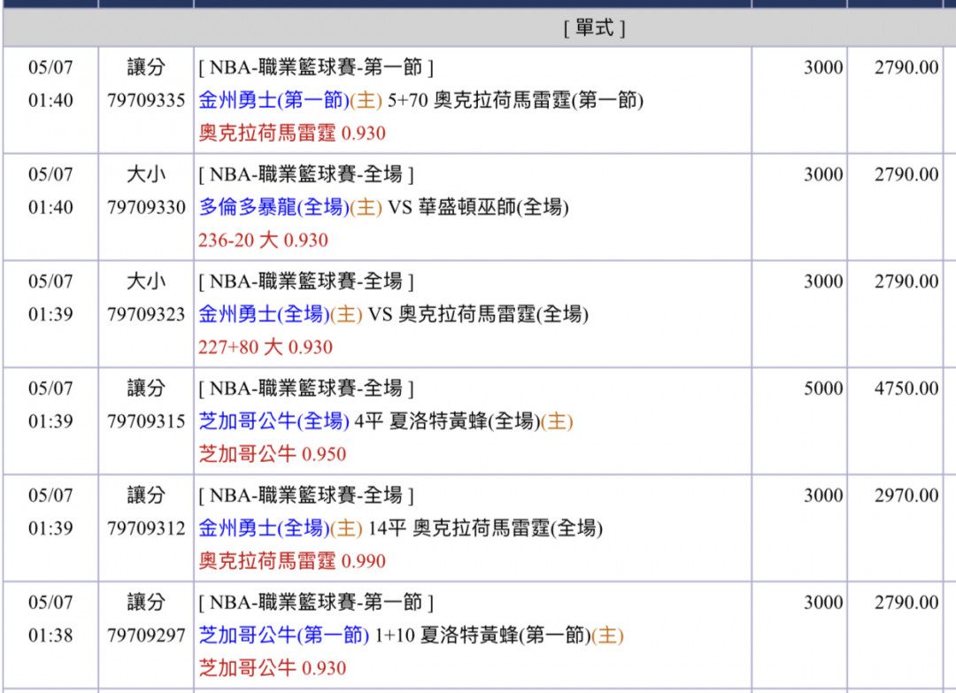Click 奧克拉荷馬雷霆(第一節) opponent name
The image size is (956, 693).
click(539, 100)
